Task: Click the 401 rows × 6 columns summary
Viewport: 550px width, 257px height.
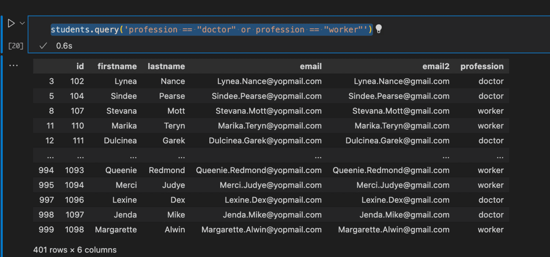Action: point(75,250)
